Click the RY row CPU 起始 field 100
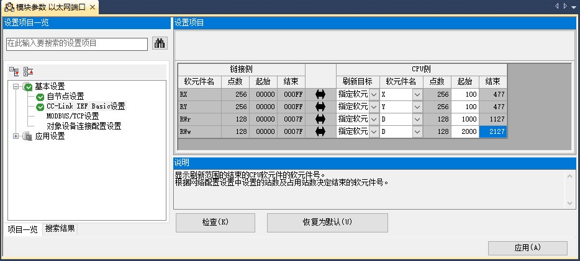This screenshot has height=261, width=580. [465, 107]
